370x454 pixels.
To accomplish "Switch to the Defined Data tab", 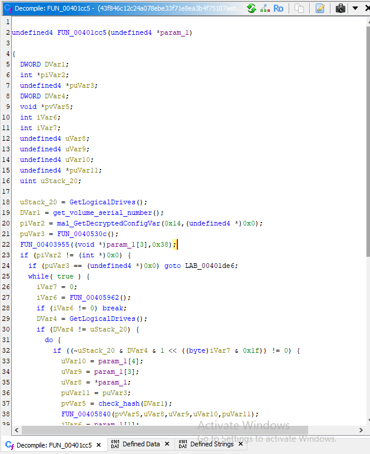I will (141, 444).
